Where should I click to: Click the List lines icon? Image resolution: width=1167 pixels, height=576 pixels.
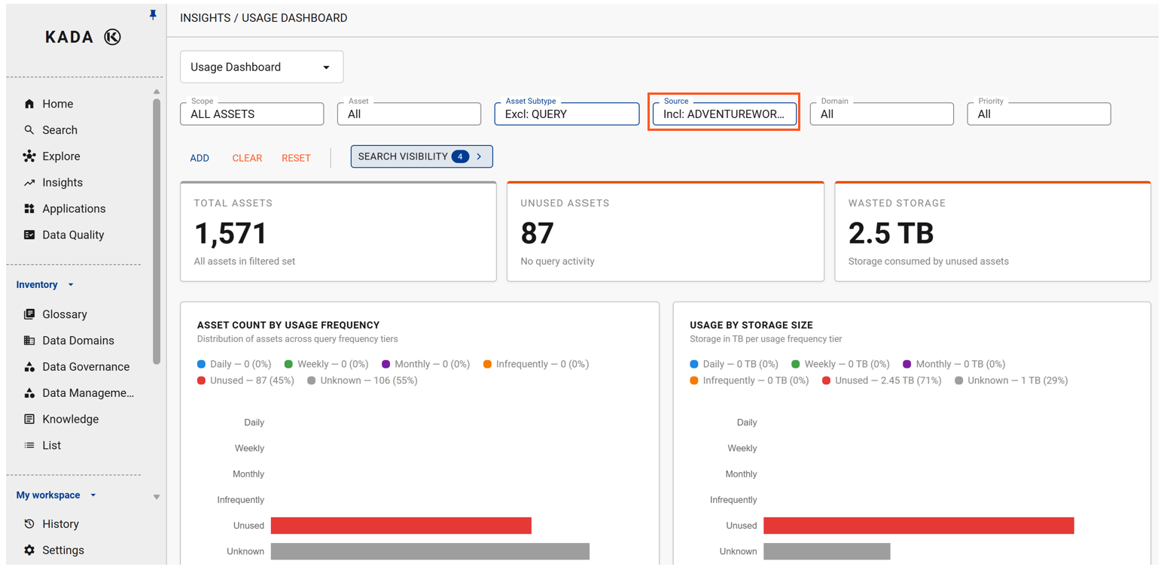tap(29, 446)
